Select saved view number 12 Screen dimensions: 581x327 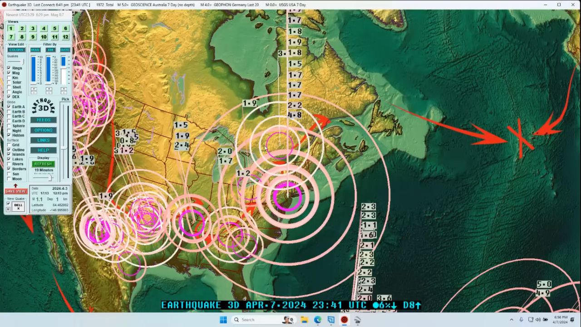pyautogui.click(x=65, y=37)
